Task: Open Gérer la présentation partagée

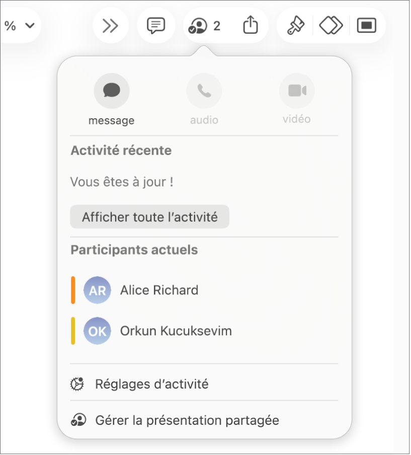Action: 188,420
